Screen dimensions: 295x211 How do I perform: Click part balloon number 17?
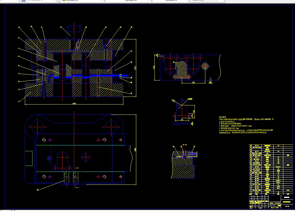click(131, 51)
